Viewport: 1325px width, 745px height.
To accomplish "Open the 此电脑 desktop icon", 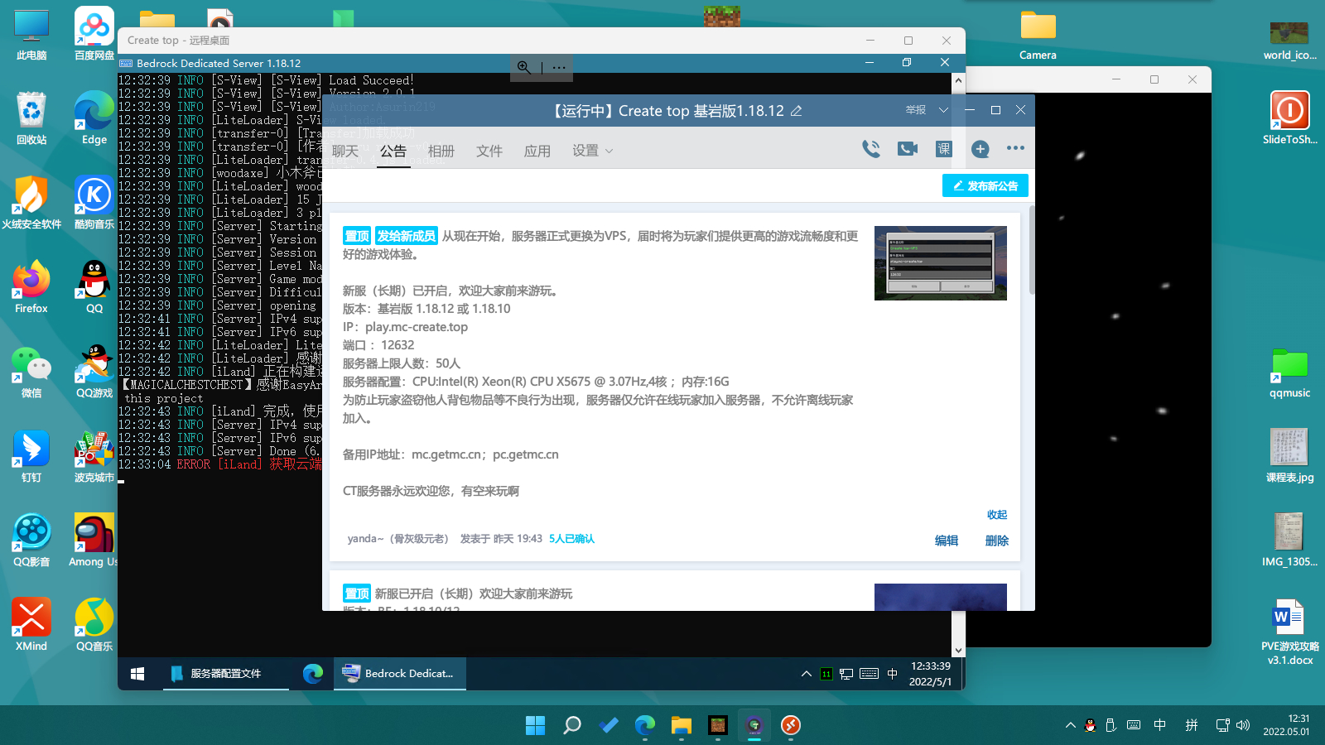I will point(31,34).
